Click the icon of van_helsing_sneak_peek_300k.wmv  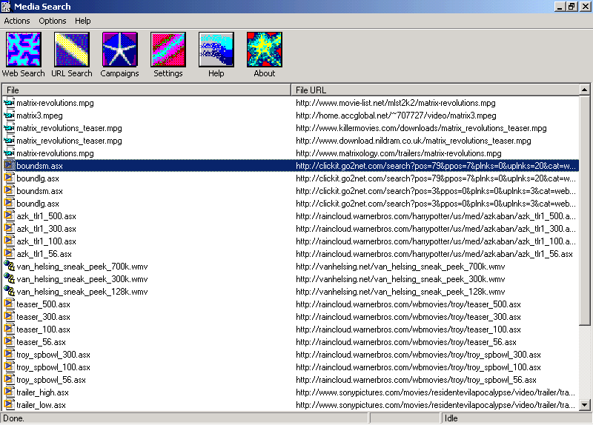[9, 279]
